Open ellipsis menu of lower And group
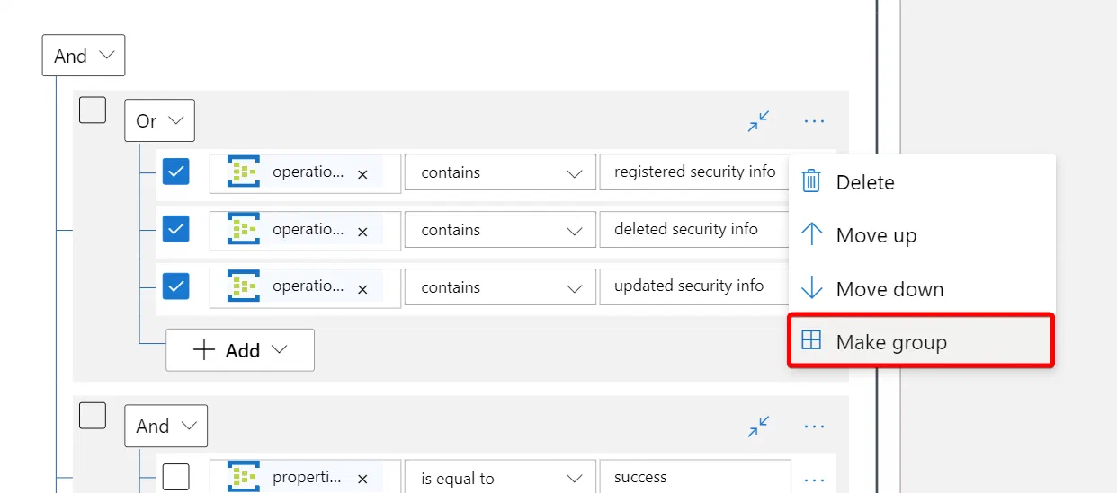Viewport: 1117px width, 493px height. click(x=814, y=427)
